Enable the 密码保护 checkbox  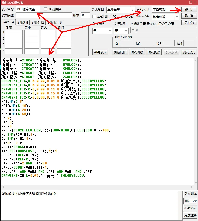click(46, 9)
